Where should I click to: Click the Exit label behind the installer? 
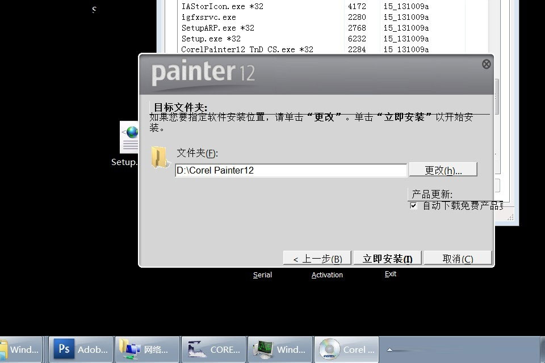[x=391, y=274]
